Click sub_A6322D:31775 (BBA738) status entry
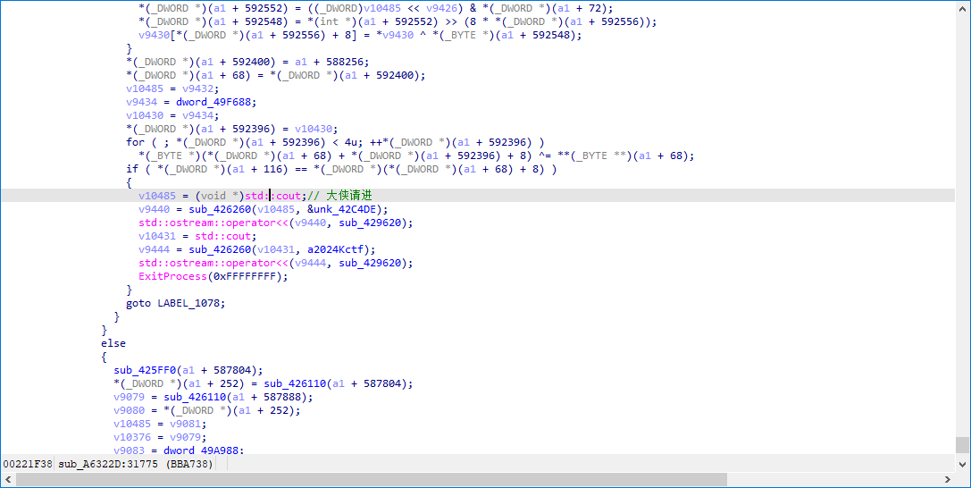Screen dimensions: 971x488 136,464
